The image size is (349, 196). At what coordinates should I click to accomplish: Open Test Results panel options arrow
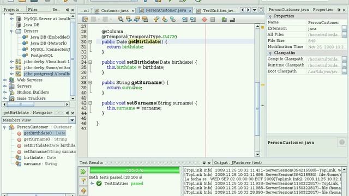(204, 163)
